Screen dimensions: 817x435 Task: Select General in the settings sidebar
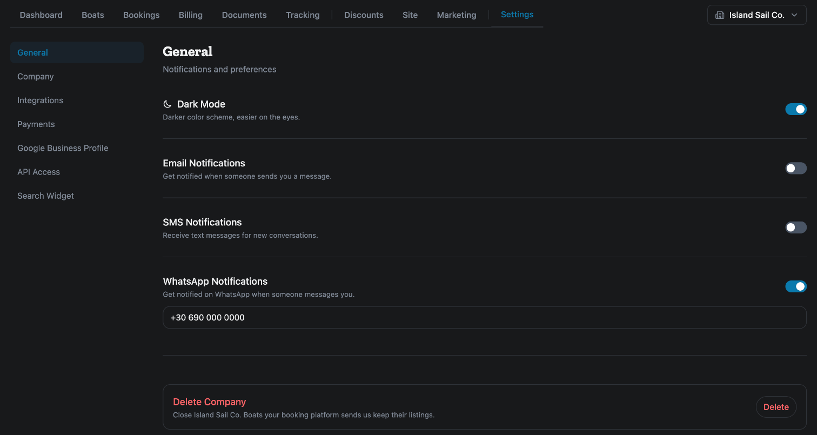[77, 52]
